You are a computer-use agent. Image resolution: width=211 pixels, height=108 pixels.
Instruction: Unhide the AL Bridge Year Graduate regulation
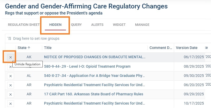click(11, 76)
